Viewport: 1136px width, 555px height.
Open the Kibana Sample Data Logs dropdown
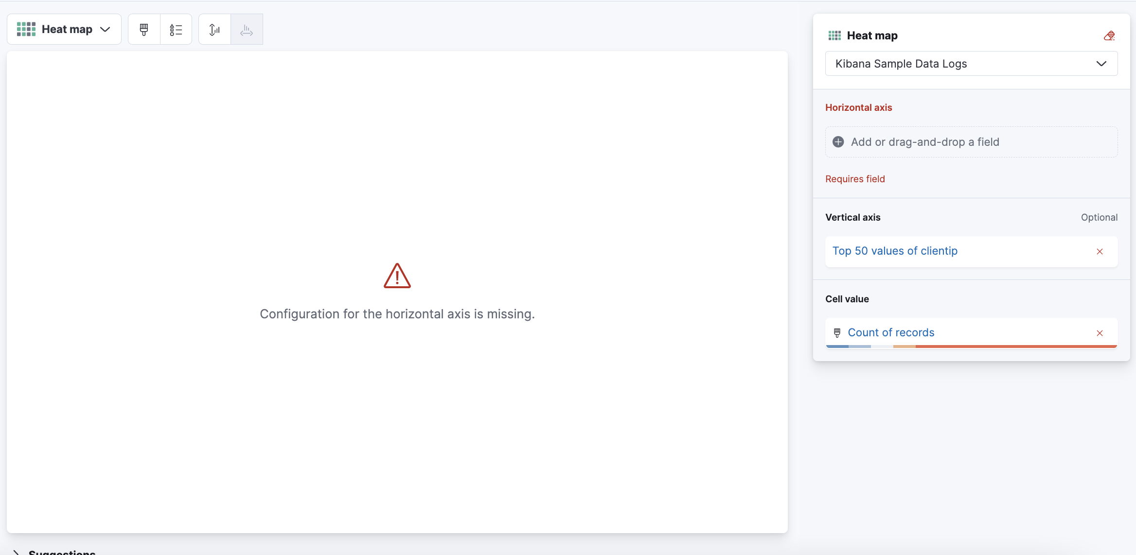(x=971, y=64)
